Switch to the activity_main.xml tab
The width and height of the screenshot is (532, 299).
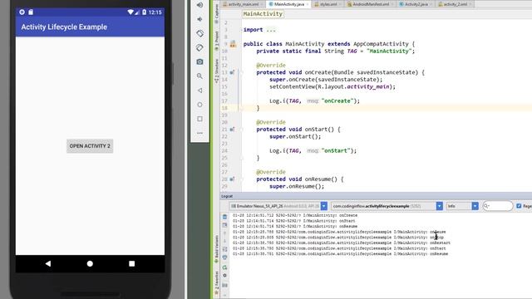(243, 4)
